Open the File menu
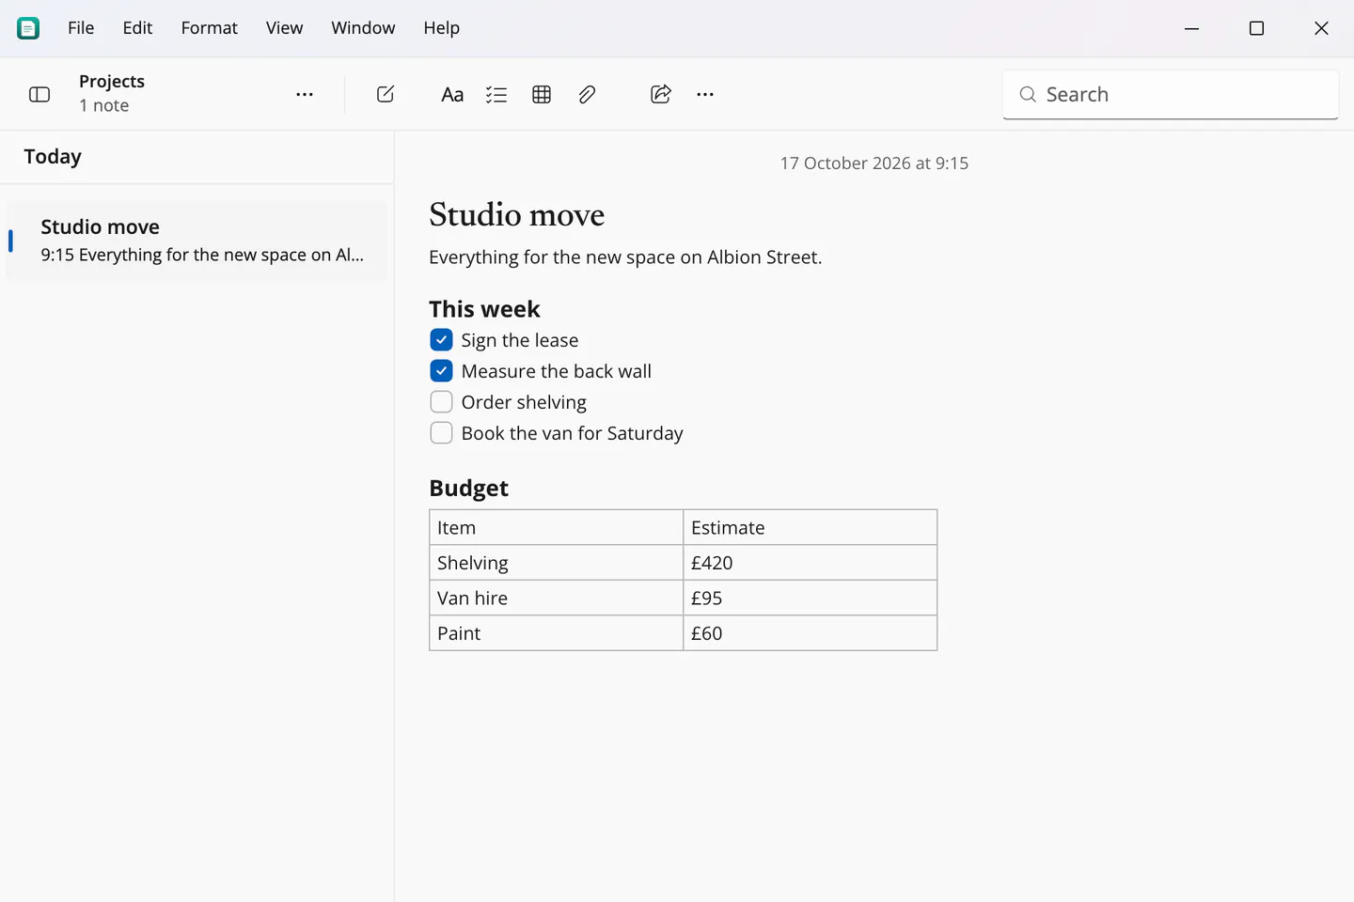 (81, 28)
